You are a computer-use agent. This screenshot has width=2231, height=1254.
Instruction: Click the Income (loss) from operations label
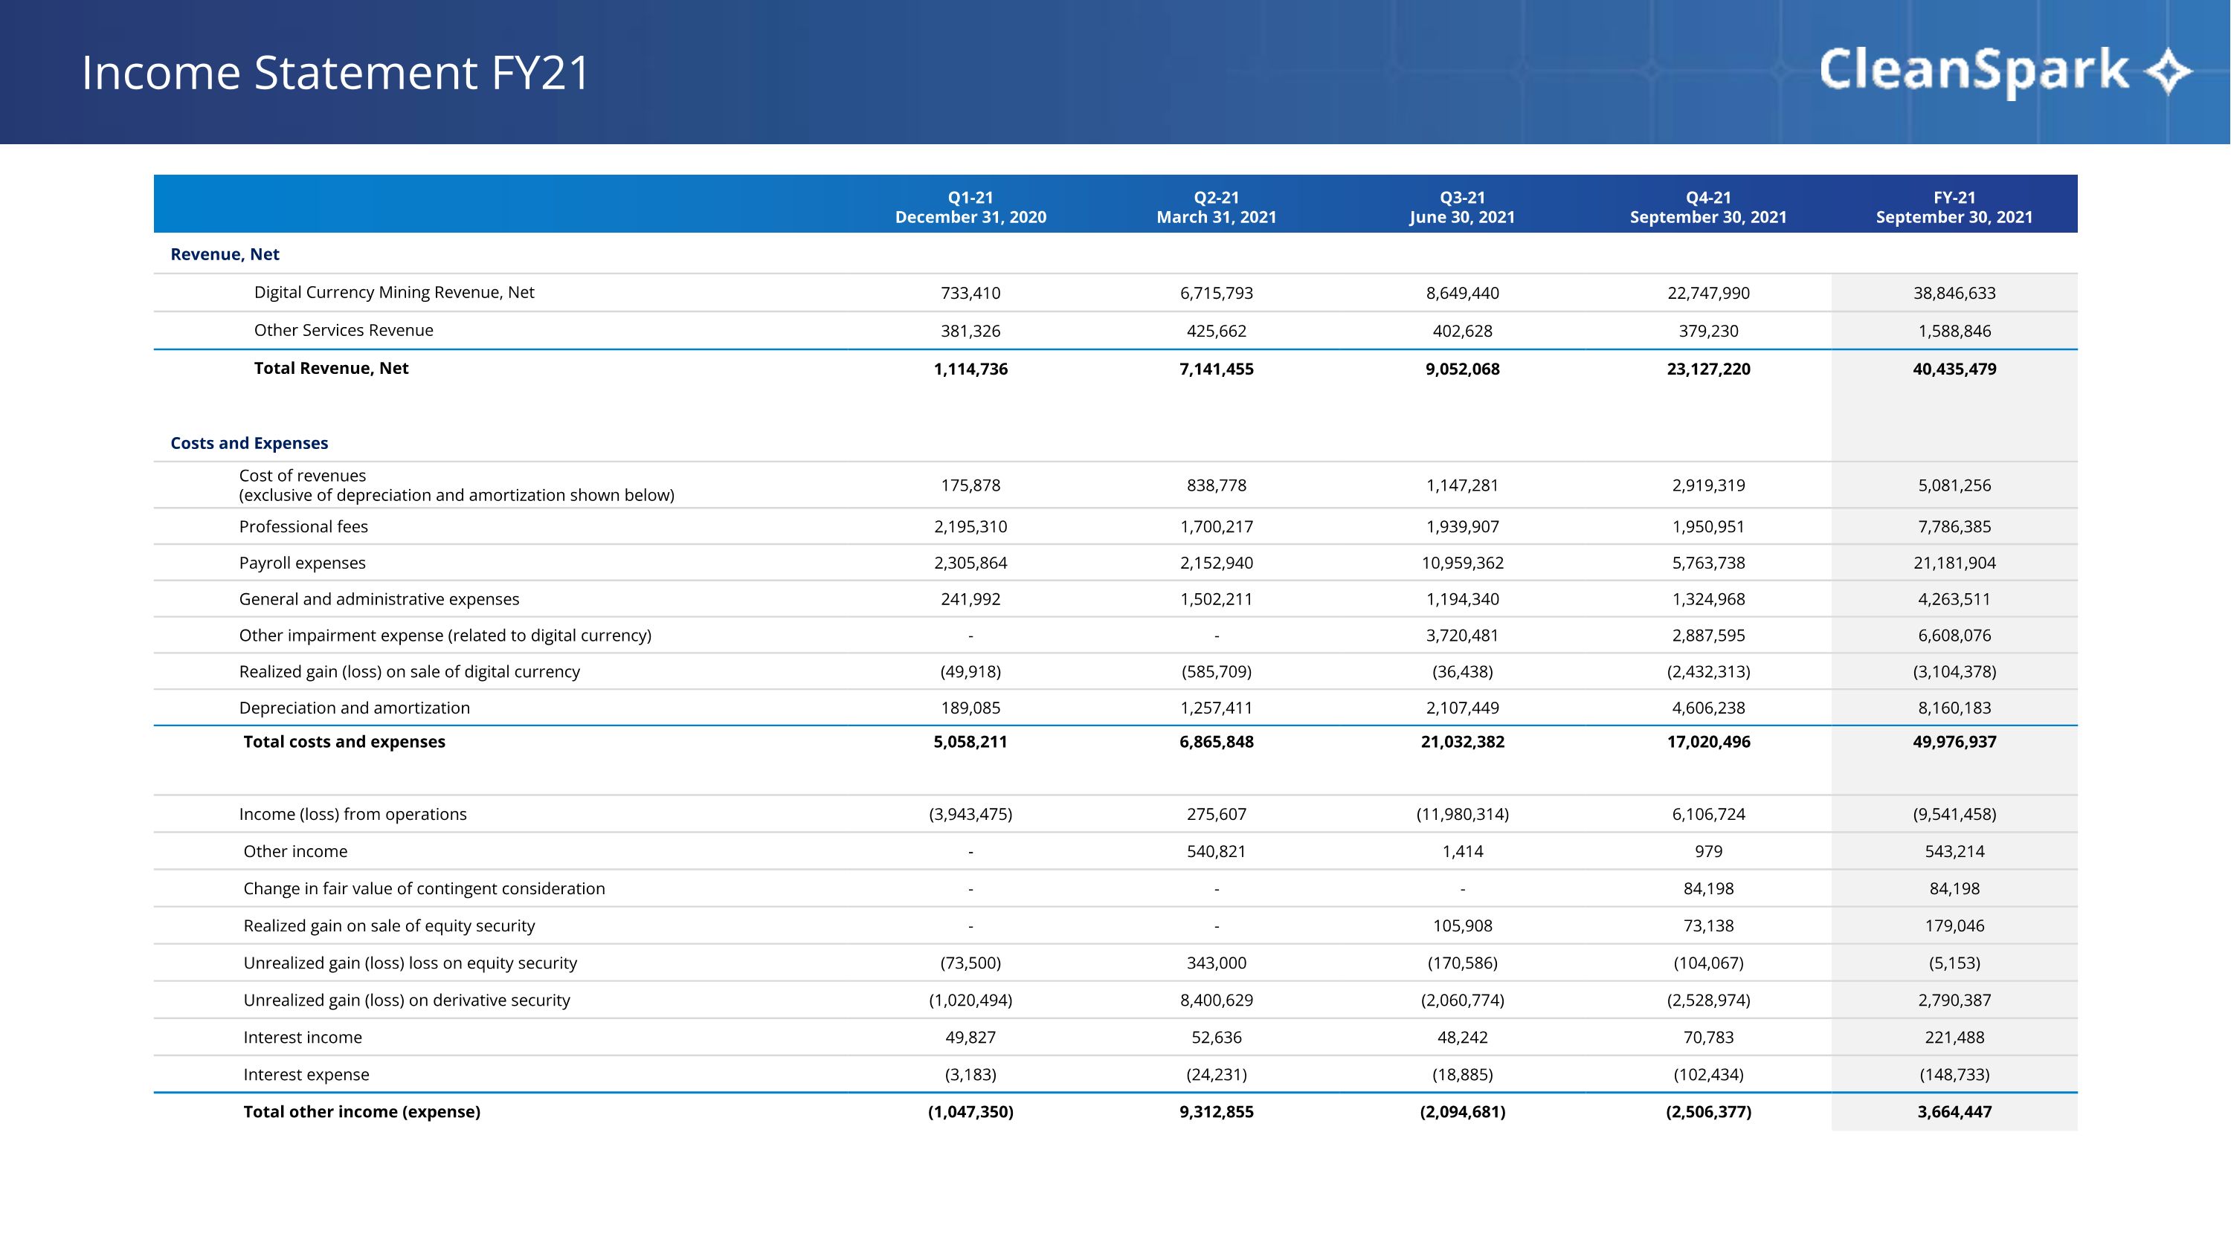click(x=352, y=815)
